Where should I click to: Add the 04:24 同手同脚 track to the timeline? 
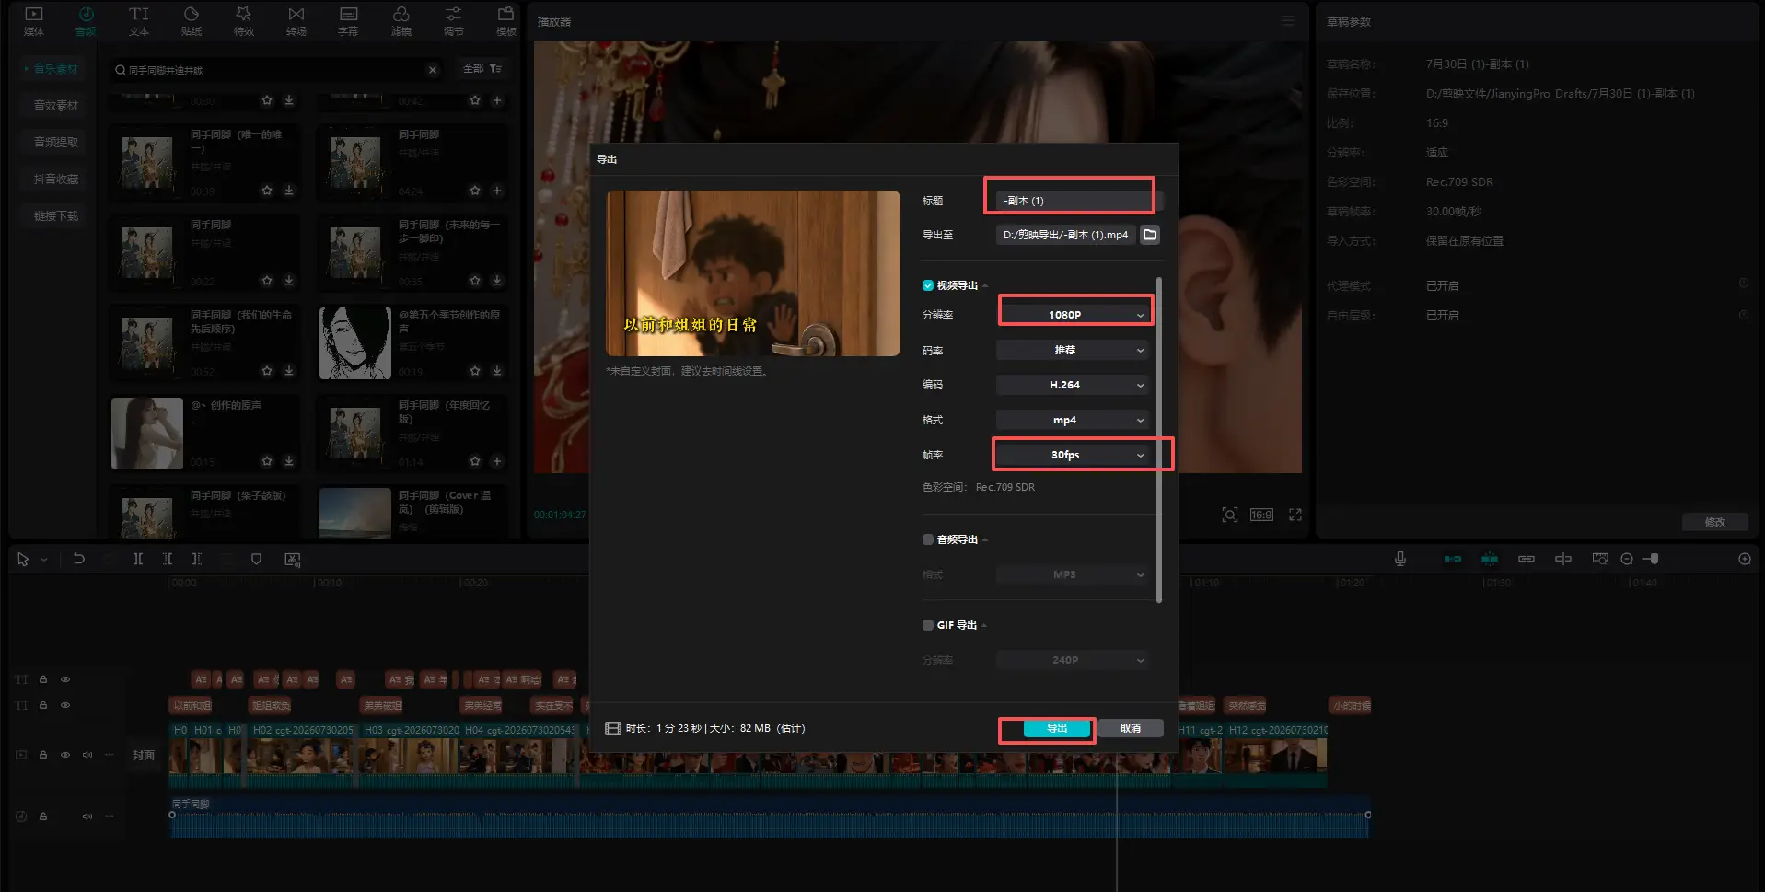click(497, 191)
